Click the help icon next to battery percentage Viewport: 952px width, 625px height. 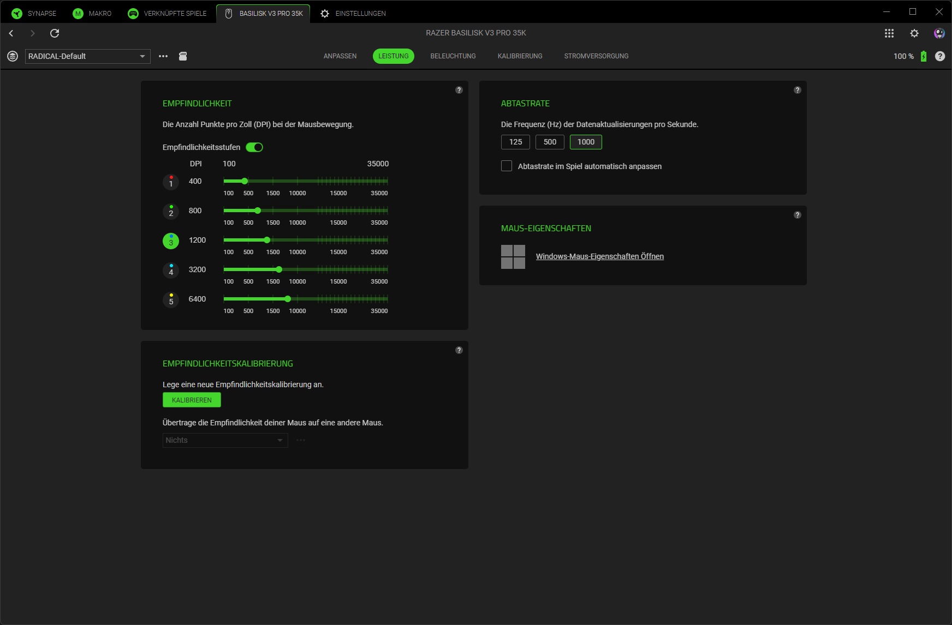click(939, 56)
